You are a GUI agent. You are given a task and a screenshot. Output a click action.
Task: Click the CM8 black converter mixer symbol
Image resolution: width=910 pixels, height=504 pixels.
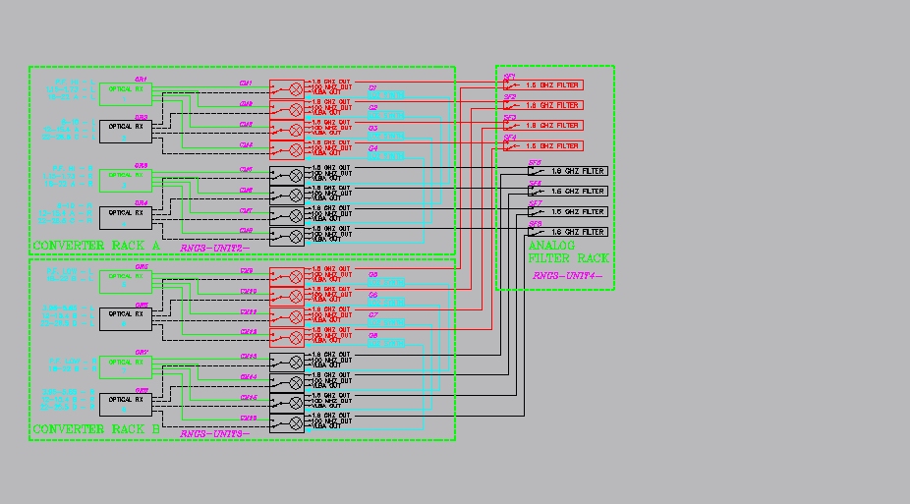tap(287, 236)
